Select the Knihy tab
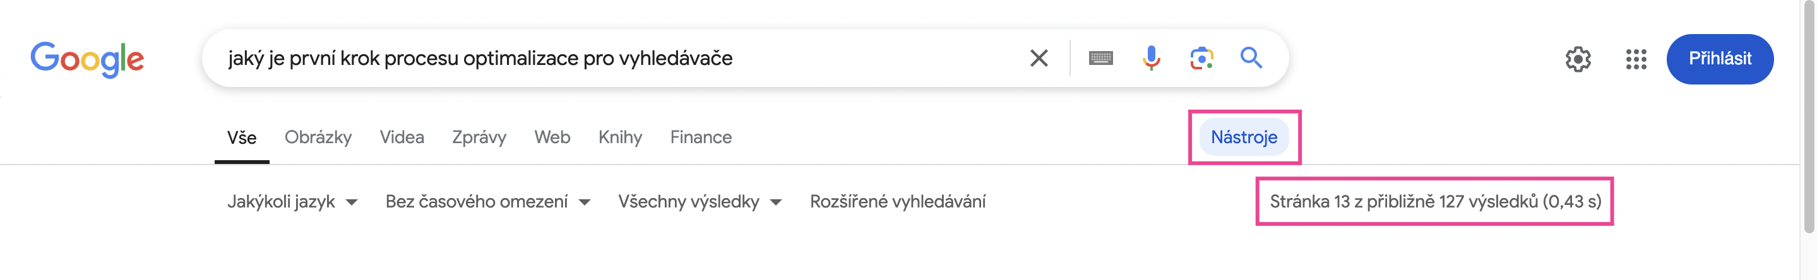This screenshot has width=1817, height=280. point(620,137)
